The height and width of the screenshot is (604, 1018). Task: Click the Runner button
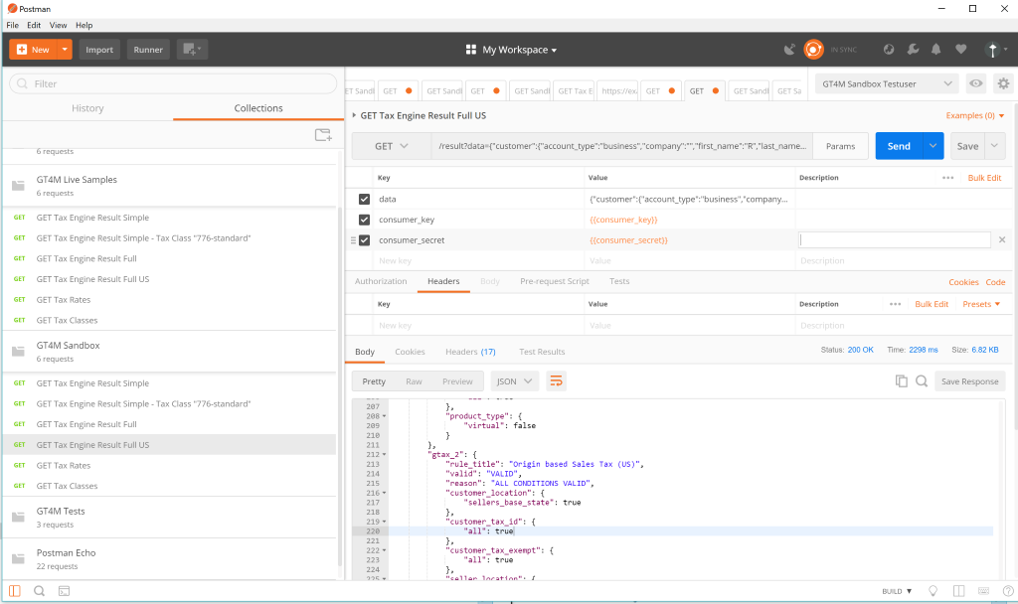(x=148, y=50)
